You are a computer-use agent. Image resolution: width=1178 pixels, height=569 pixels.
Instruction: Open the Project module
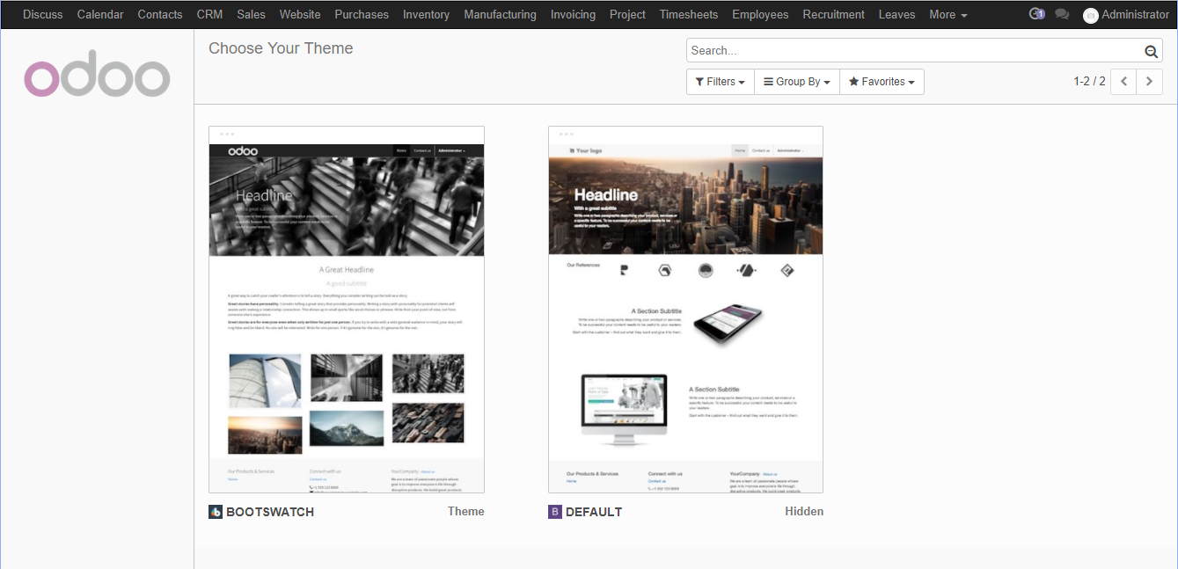click(x=627, y=14)
